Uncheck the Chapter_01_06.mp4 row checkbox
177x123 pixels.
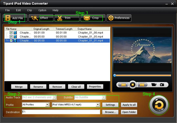click(x=11, y=33)
